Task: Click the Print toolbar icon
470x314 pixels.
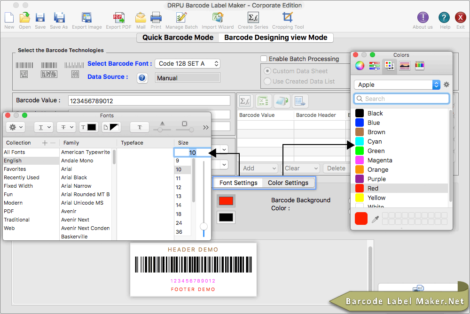Action: point(156,18)
